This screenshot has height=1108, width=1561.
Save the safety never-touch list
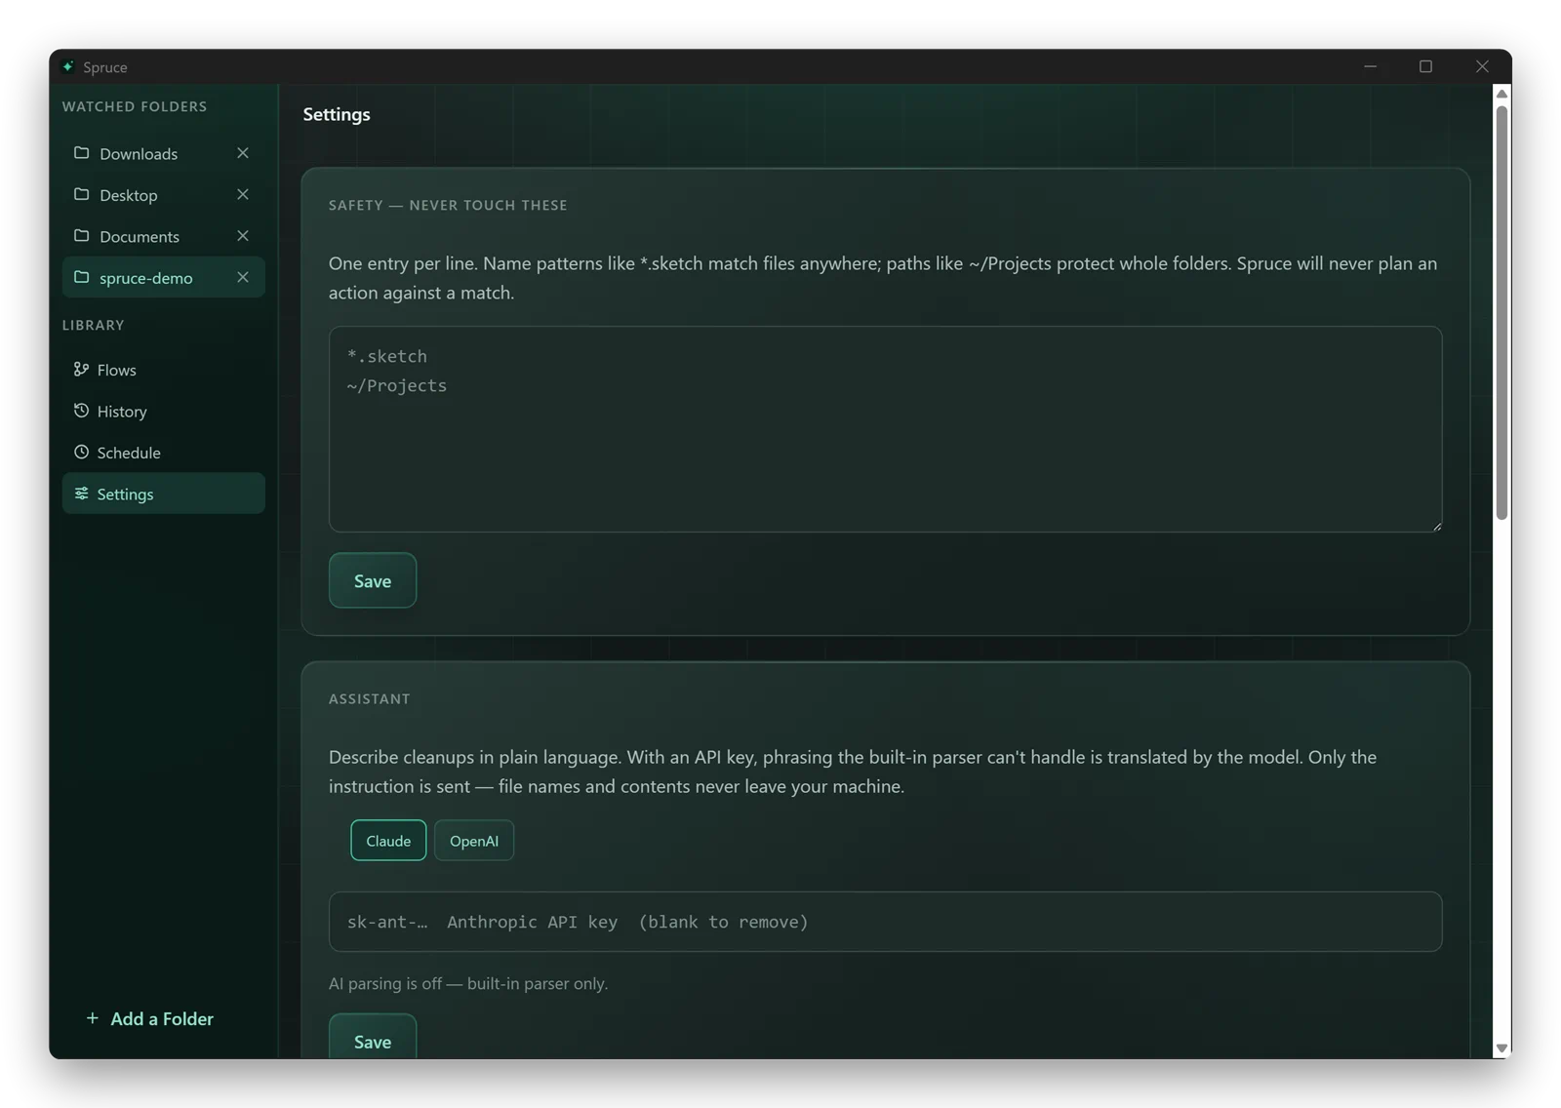(x=373, y=580)
